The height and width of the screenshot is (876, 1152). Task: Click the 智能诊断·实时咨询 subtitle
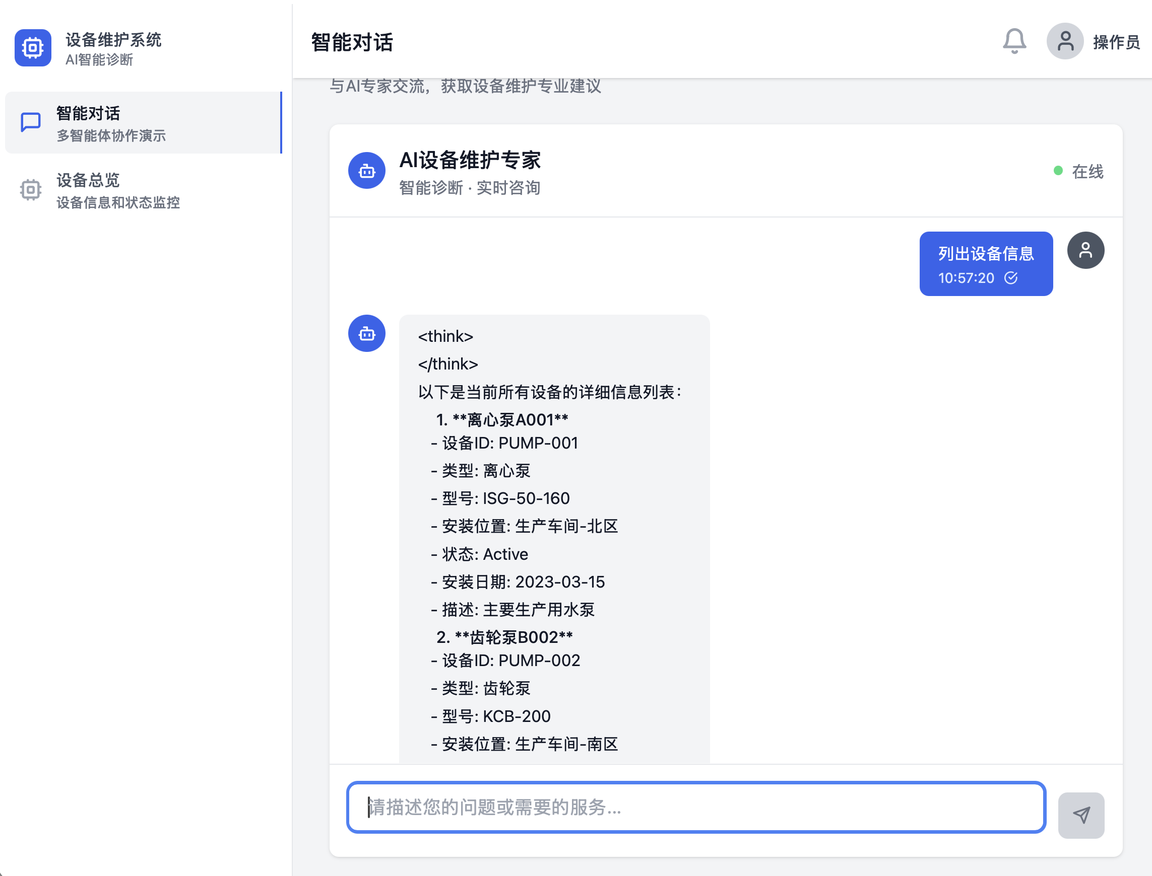(x=470, y=188)
